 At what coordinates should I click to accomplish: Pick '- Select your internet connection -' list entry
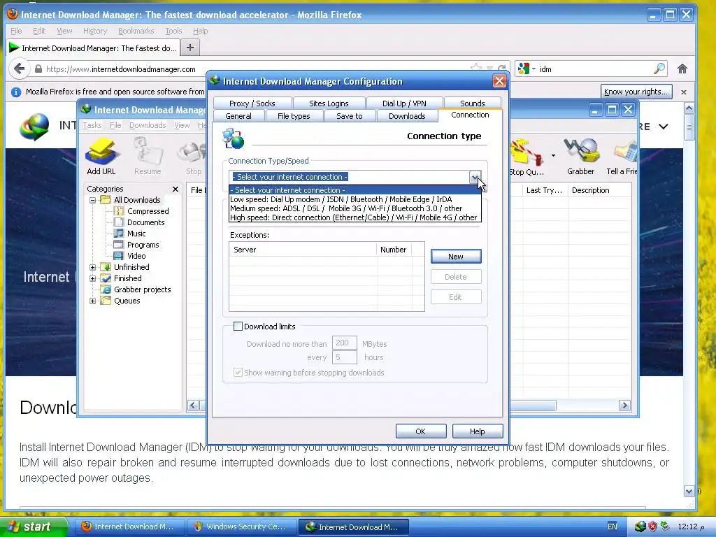(x=355, y=190)
